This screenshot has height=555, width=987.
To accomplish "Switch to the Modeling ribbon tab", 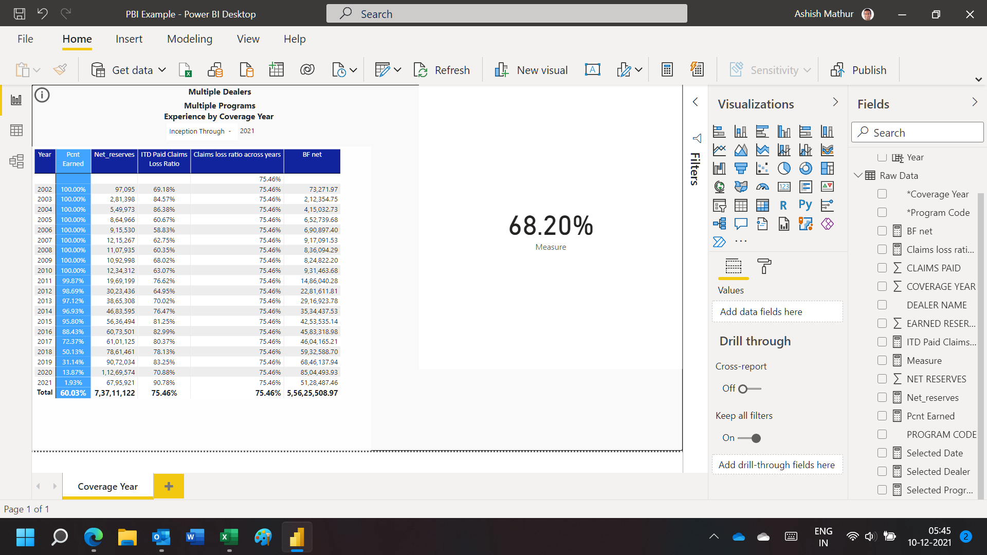I will pos(189,39).
